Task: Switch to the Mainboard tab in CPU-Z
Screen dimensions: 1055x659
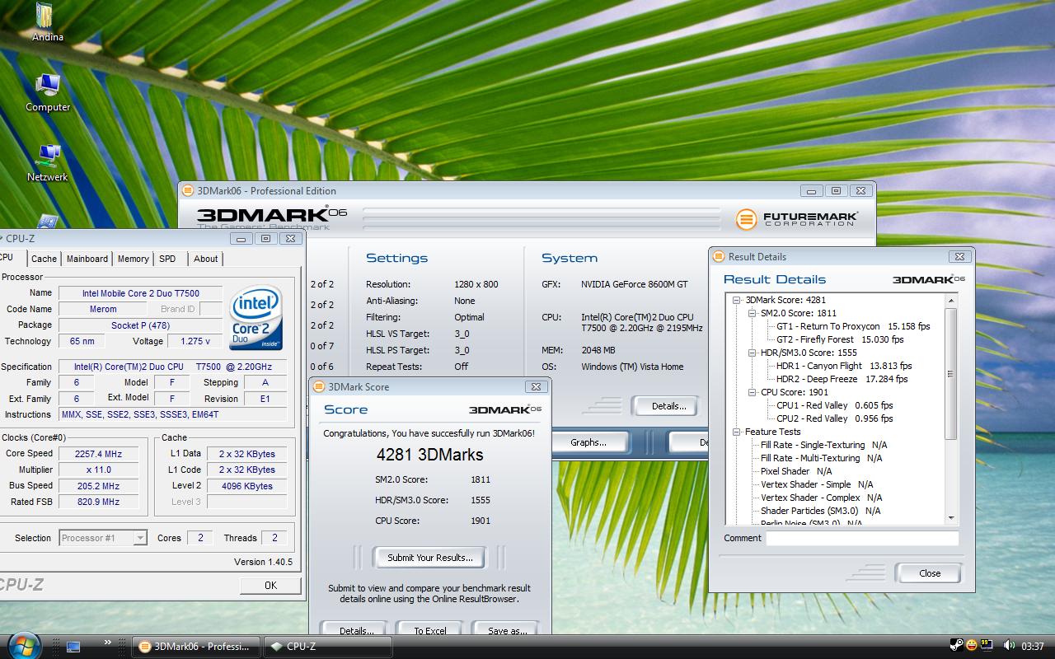Action: pos(87,259)
